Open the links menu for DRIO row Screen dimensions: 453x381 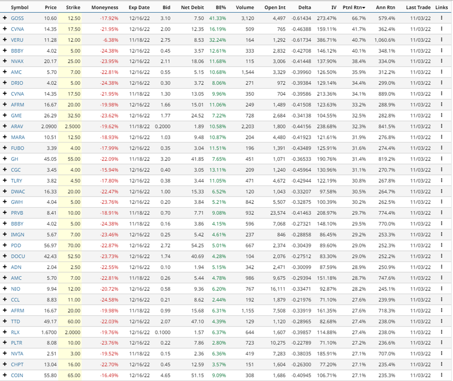(441, 83)
